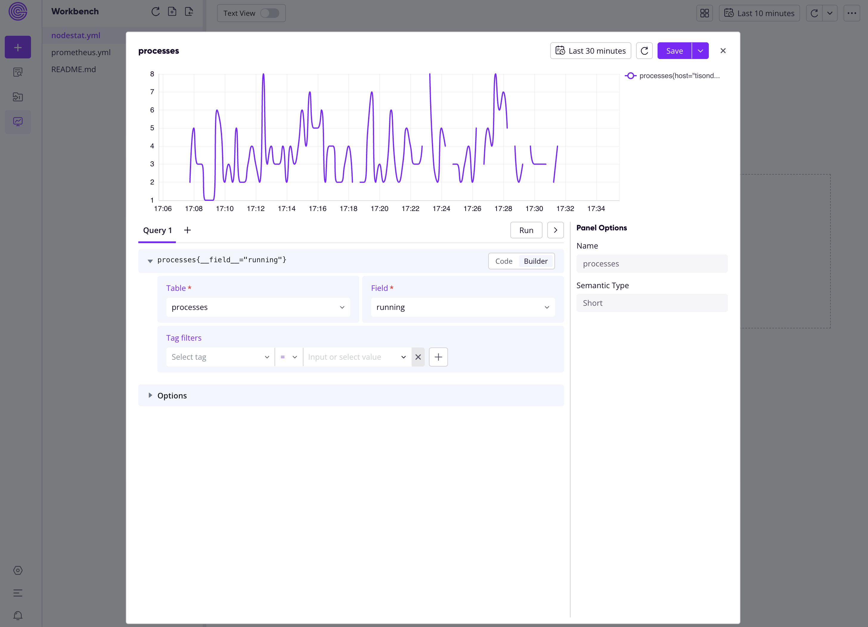Click the purple plus sidebar button
The image size is (868, 627).
point(18,47)
